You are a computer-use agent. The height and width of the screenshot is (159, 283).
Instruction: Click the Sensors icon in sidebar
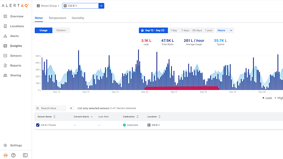pyautogui.click(x=5, y=56)
